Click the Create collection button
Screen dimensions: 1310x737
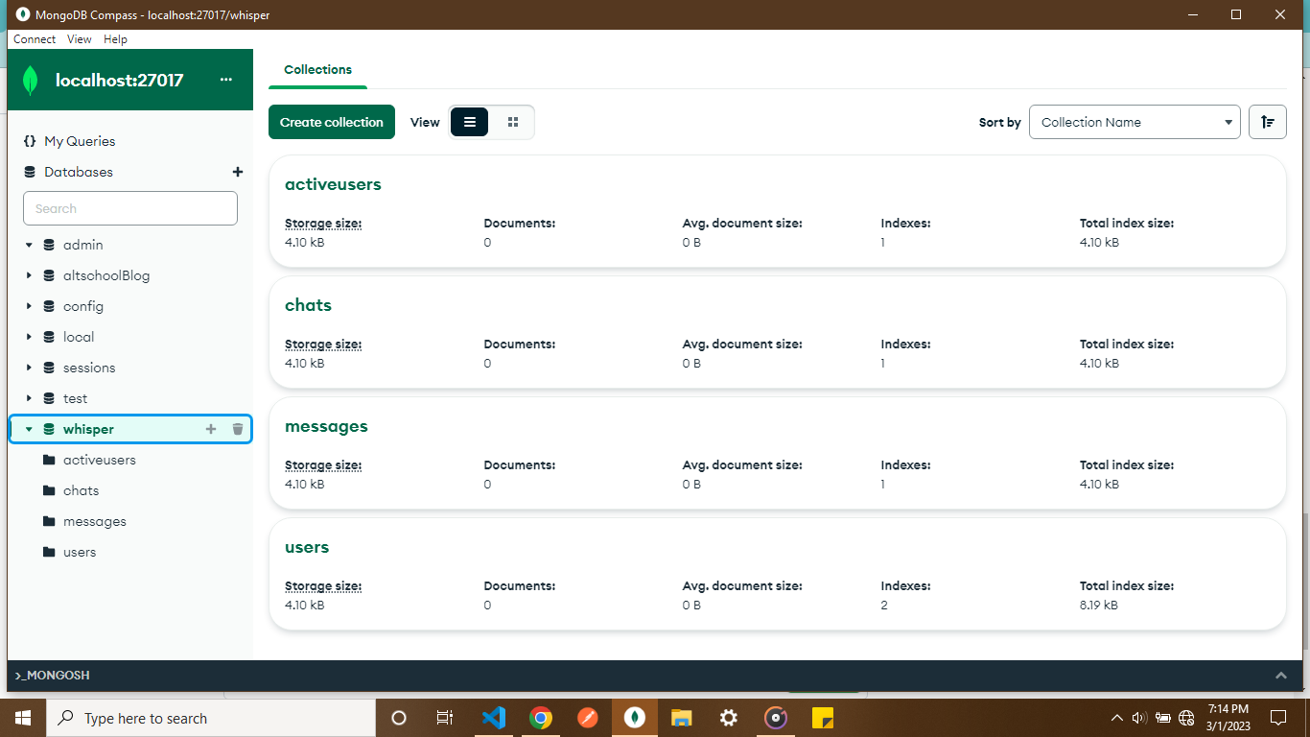[331, 122]
